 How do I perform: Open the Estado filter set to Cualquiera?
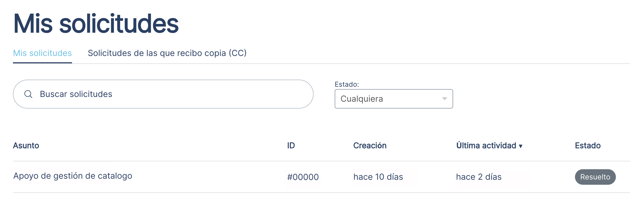394,99
